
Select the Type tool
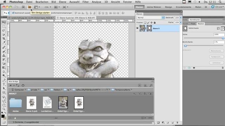click(x=4, y=84)
